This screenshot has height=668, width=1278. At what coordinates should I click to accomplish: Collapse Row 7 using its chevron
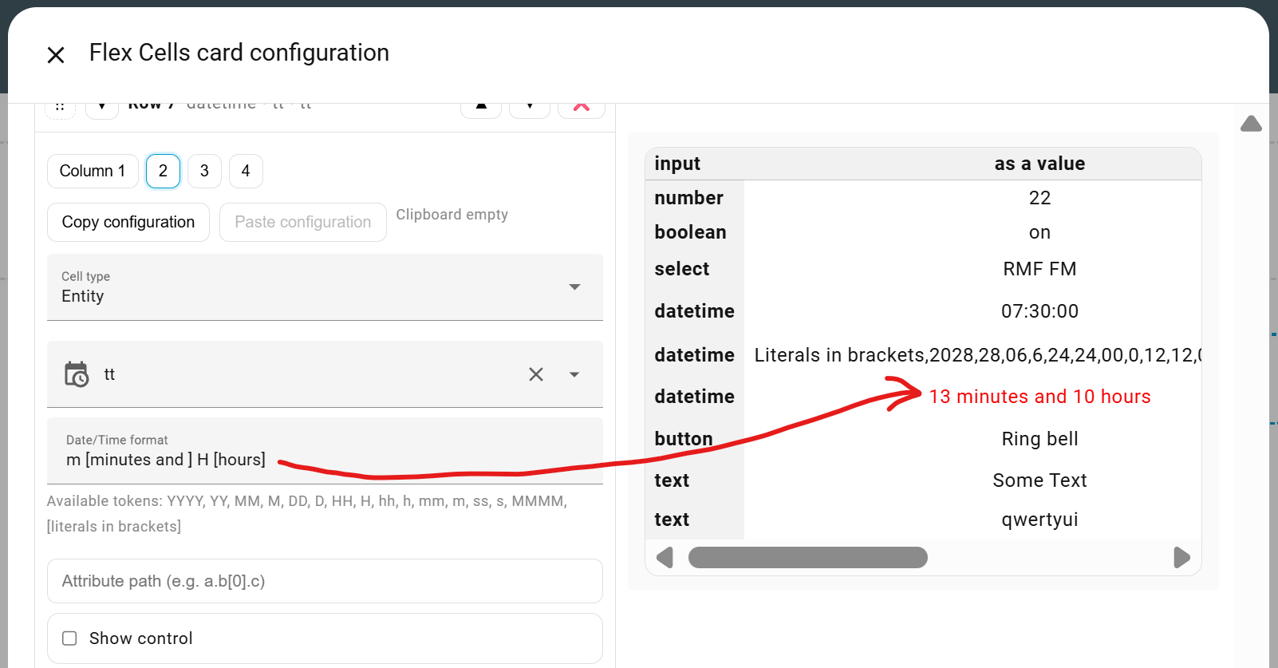[x=102, y=108]
